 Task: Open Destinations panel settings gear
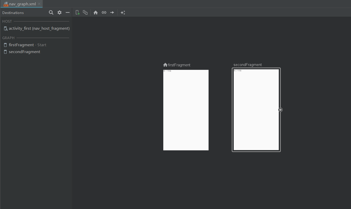[60, 12]
